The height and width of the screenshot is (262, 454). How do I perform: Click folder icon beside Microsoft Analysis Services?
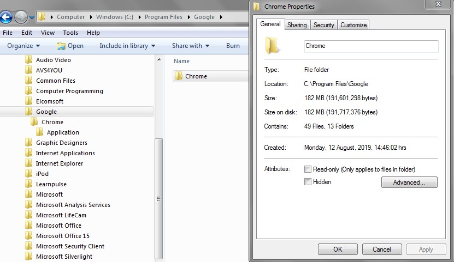point(28,205)
